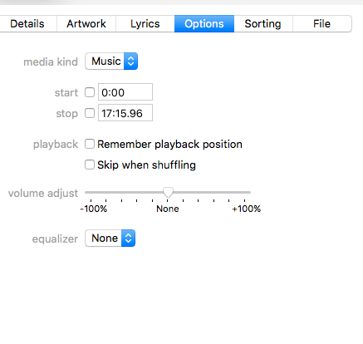Enable the start time checkbox
This screenshot has width=363, height=344.
click(x=90, y=92)
